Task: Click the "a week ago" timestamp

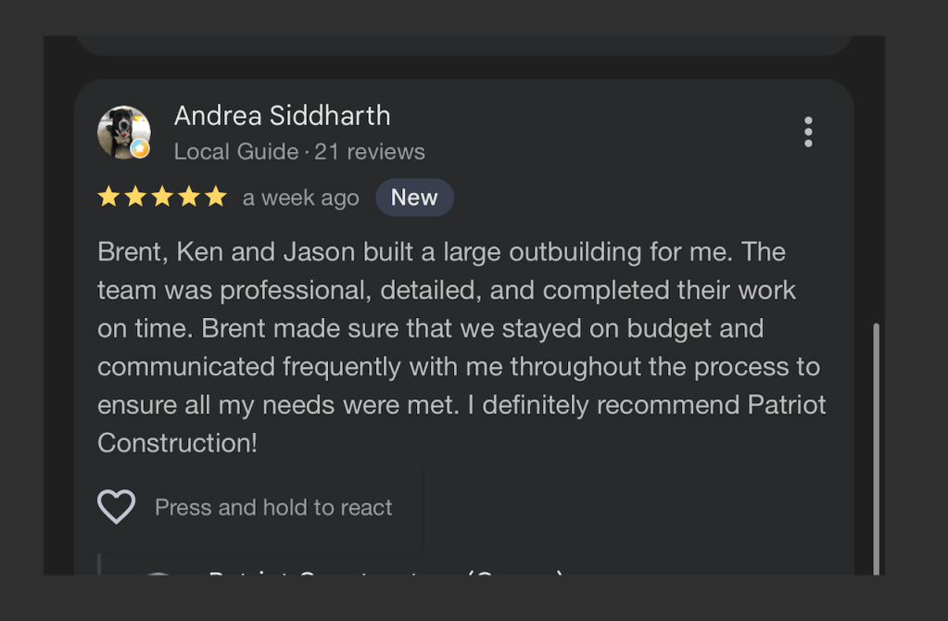Action: point(300,198)
